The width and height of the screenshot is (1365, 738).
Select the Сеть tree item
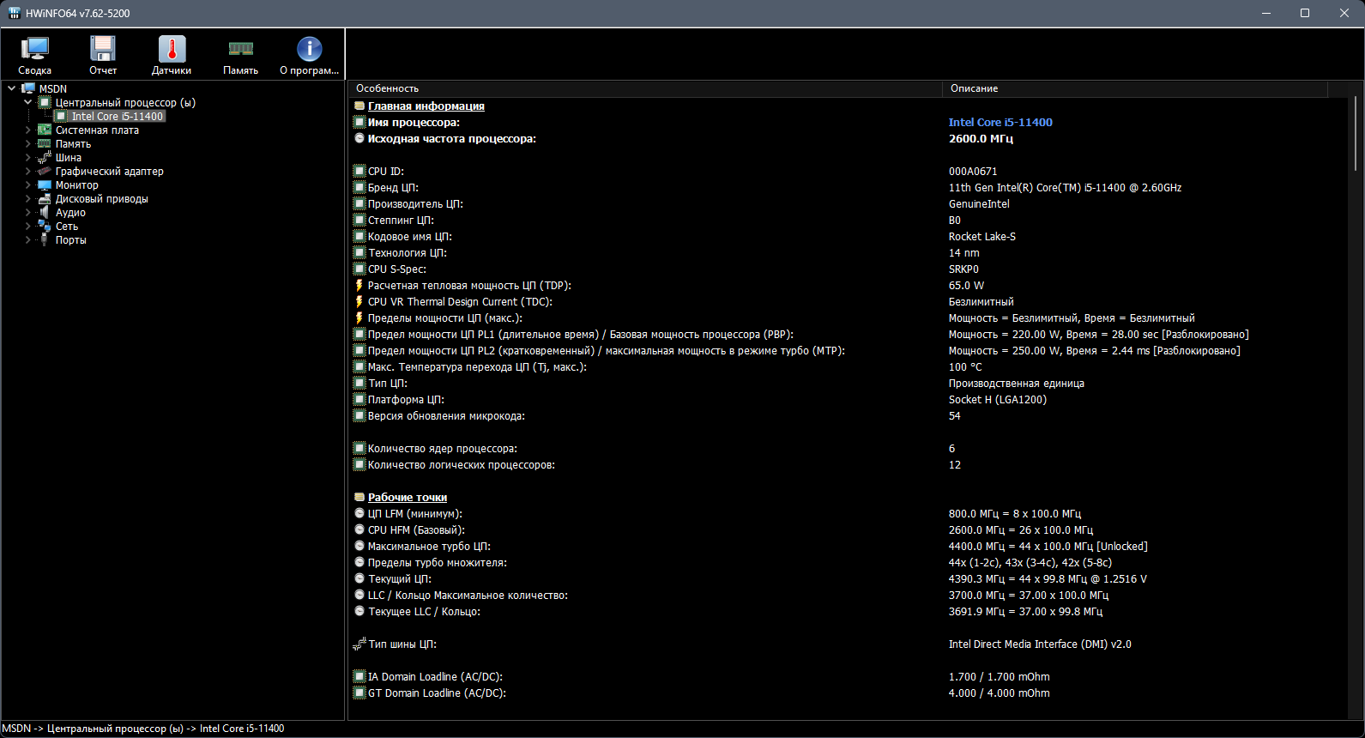pyautogui.click(x=67, y=227)
